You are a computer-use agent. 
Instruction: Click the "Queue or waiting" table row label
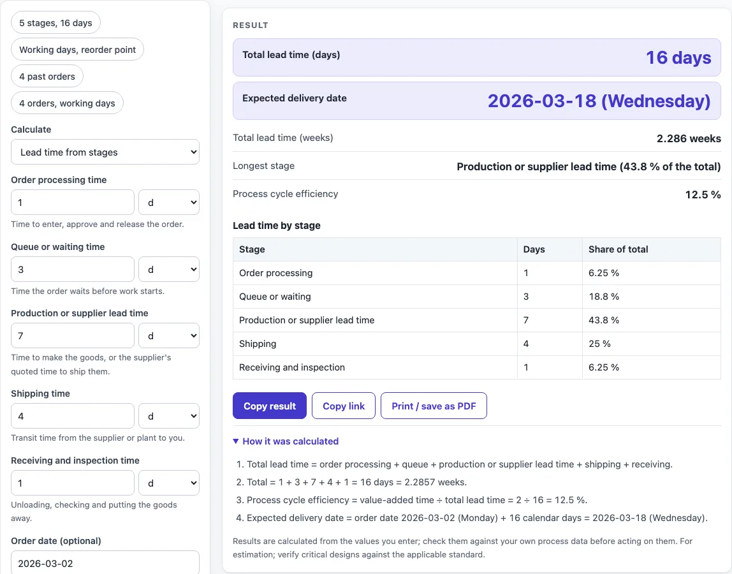(x=275, y=297)
